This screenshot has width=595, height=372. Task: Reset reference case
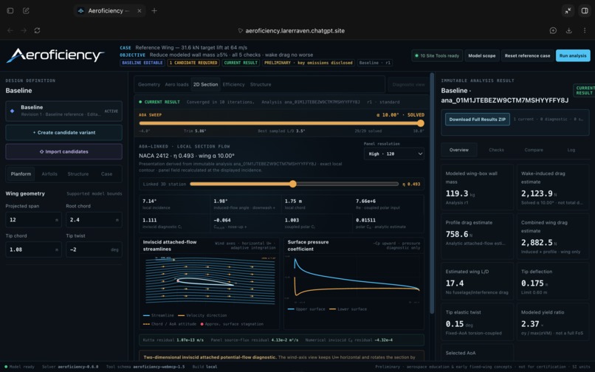coord(527,55)
